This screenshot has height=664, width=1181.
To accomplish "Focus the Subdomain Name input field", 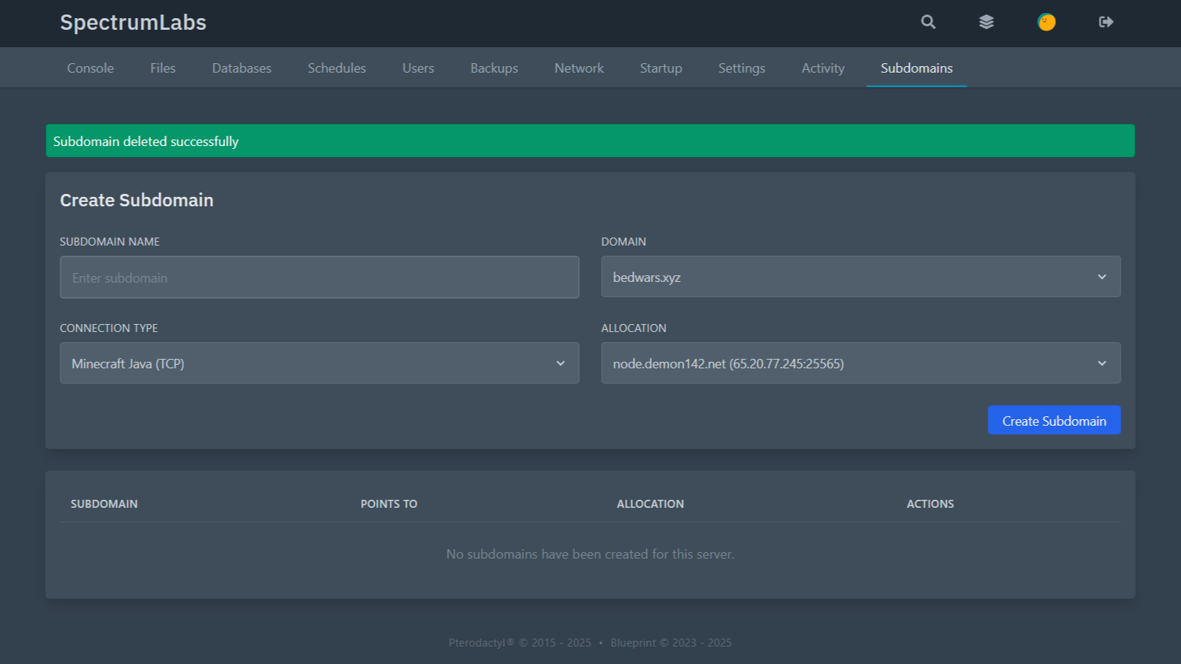I will coord(319,278).
